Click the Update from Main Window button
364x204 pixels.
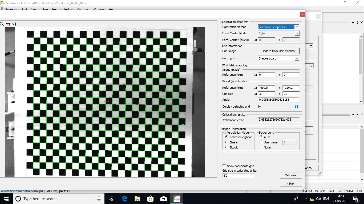tap(278, 51)
